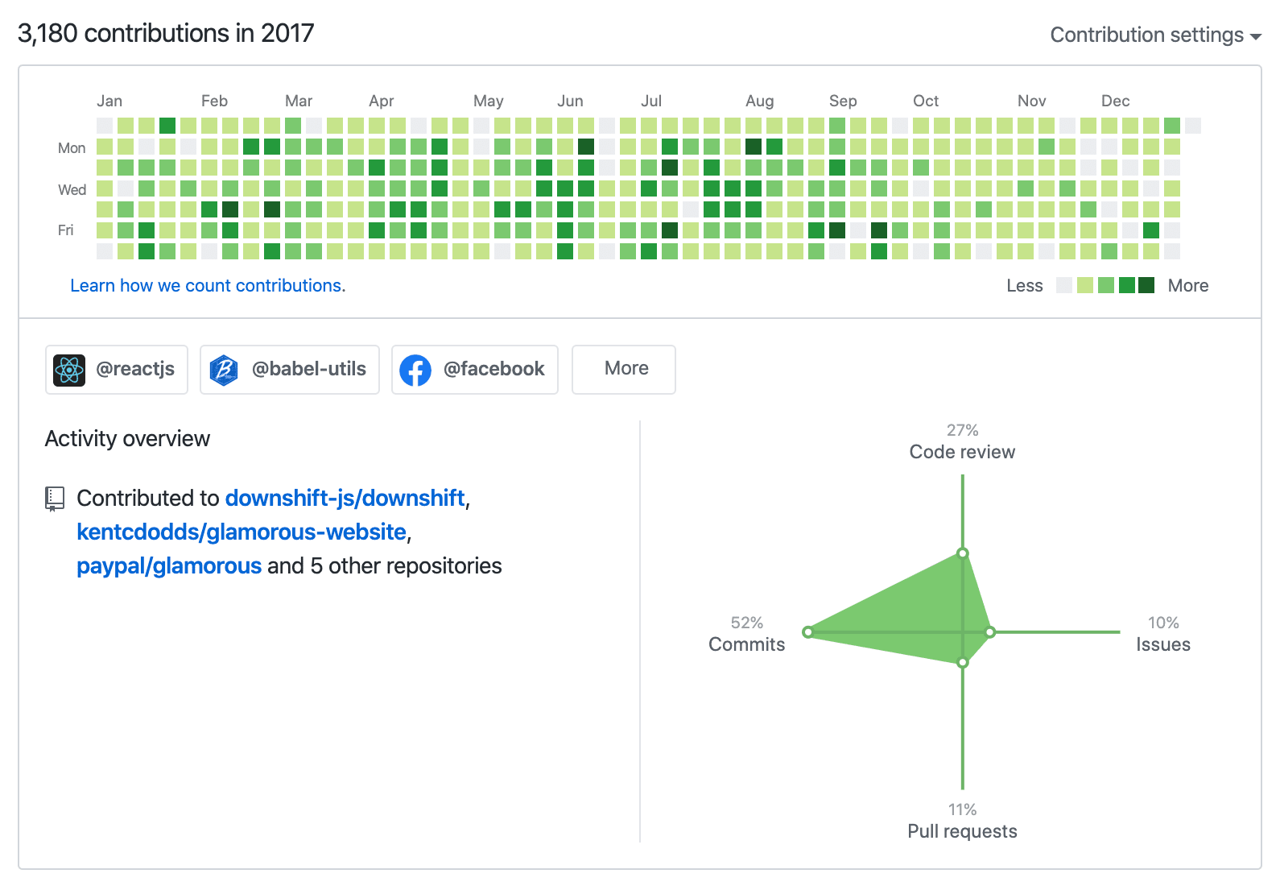
Task: Click the Code review axis point on radar chart
Action: 963,553
